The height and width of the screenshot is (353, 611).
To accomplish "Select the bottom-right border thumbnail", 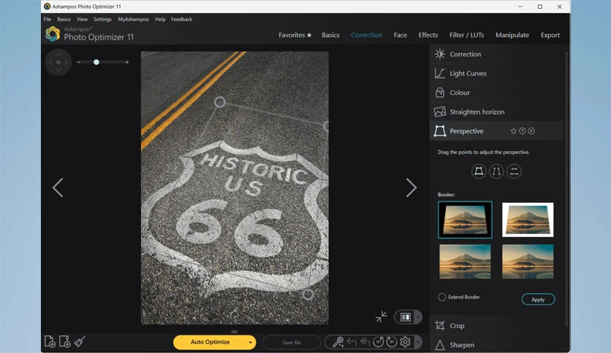I will point(528,261).
